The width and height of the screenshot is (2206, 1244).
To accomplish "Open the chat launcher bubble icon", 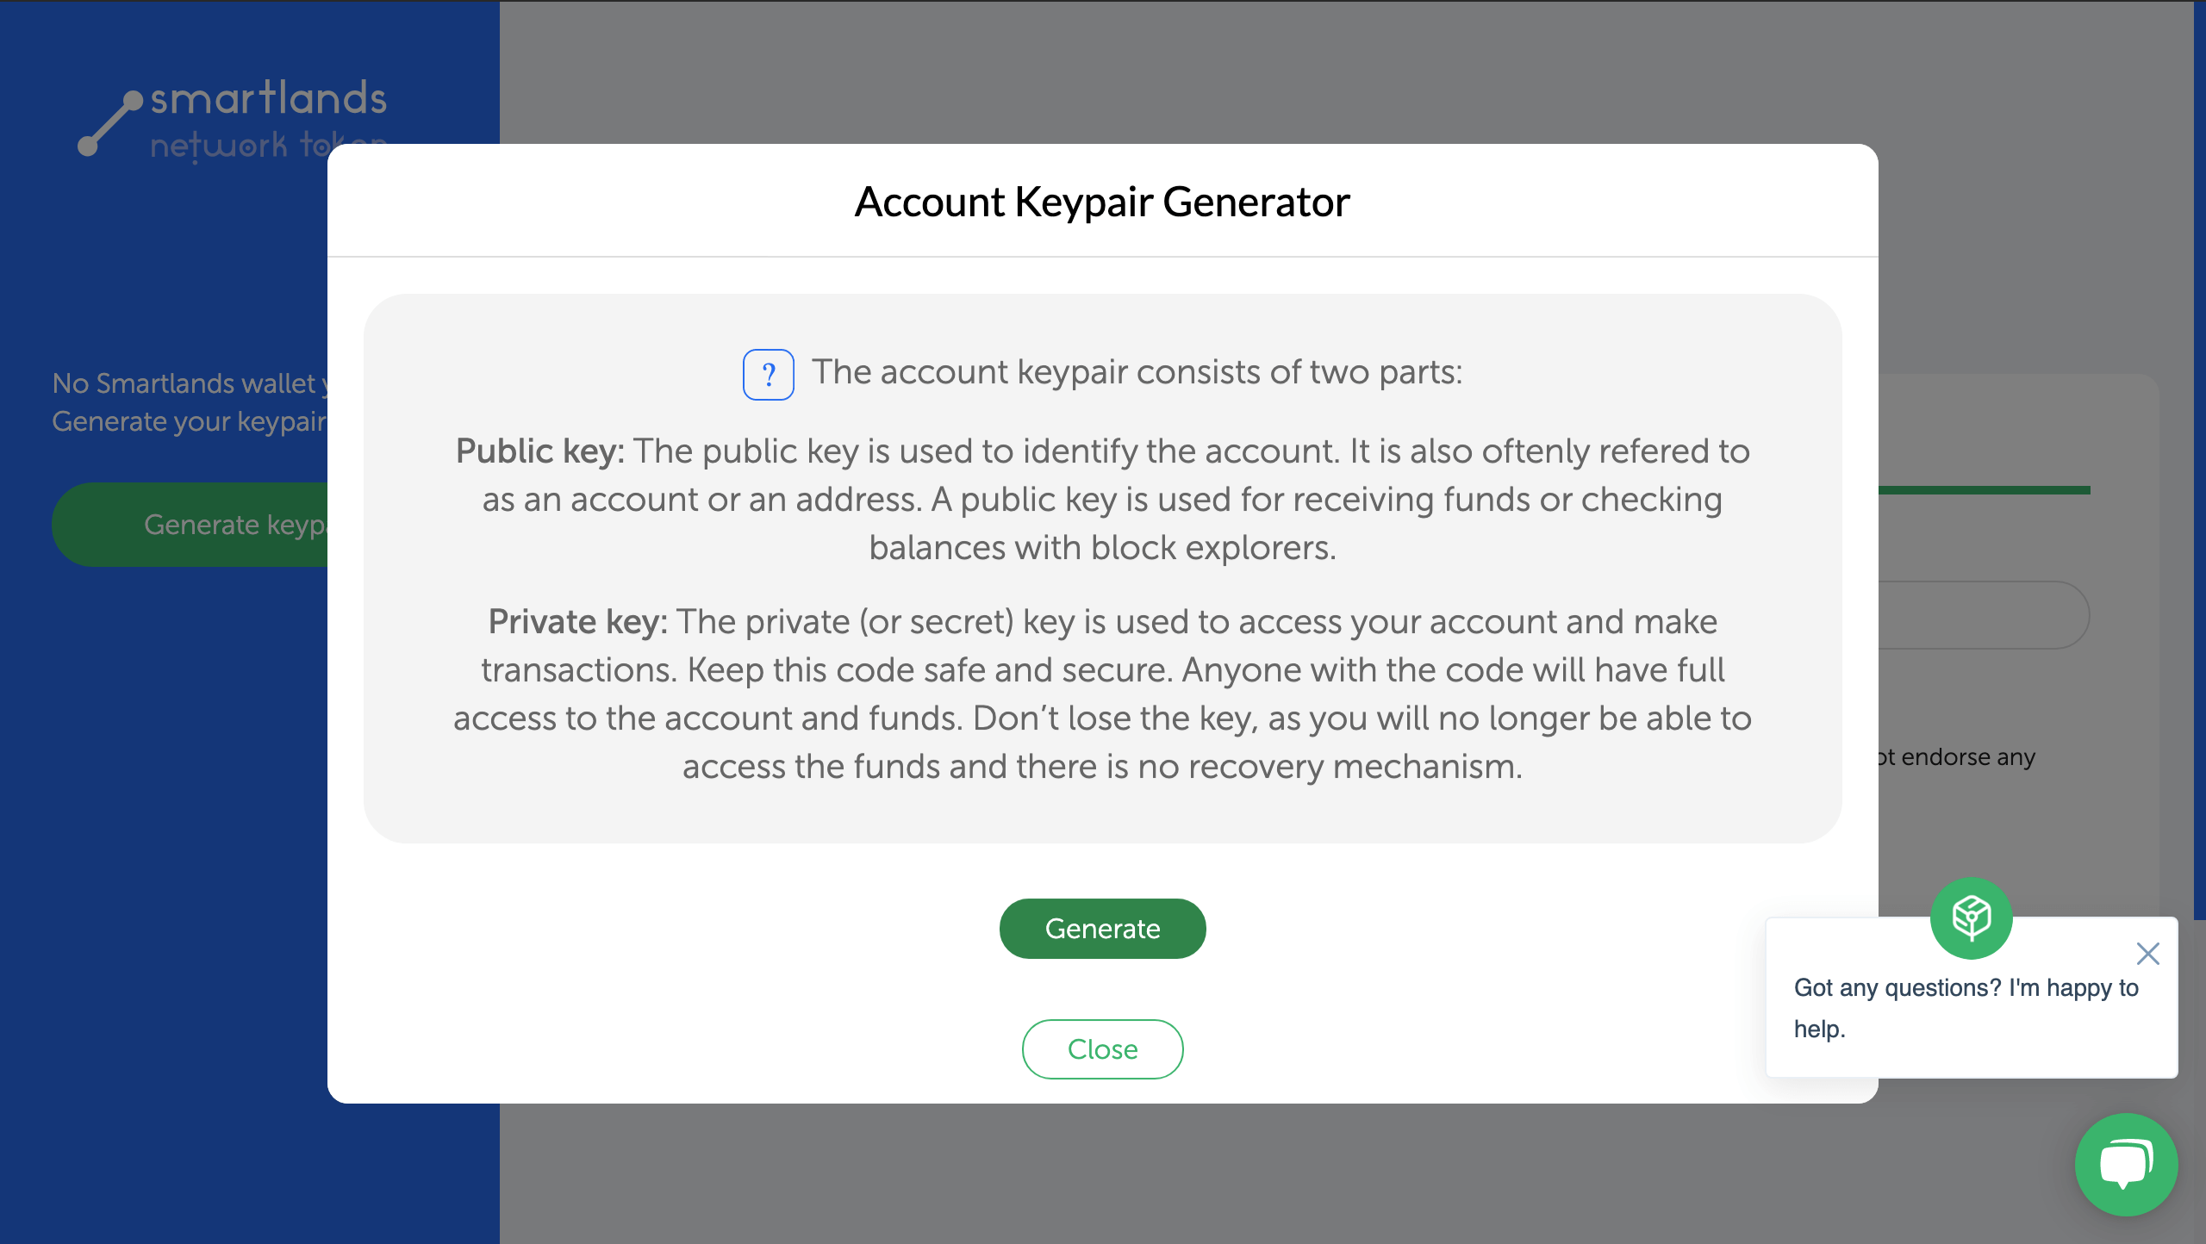I will 2126,1164.
